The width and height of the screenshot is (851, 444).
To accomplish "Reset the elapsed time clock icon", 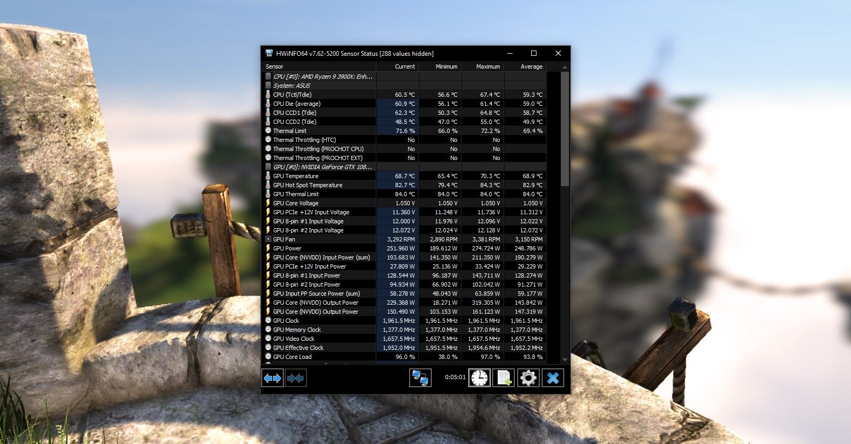I will pyautogui.click(x=480, y=378).
